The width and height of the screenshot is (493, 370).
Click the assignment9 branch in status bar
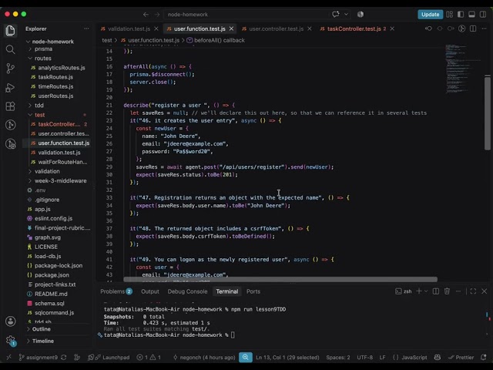pyautogui.click(x=38, y=358)
